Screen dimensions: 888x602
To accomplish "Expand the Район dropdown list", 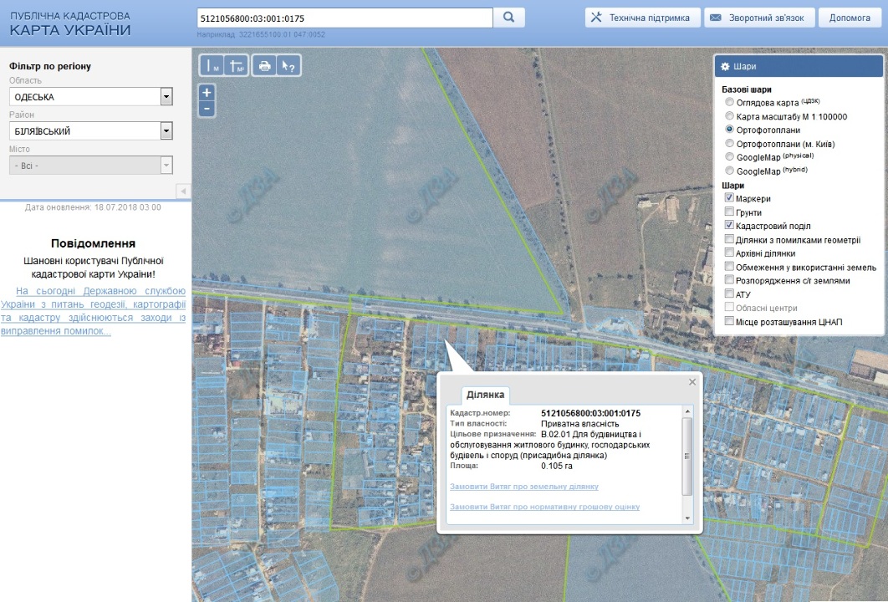I will [x=166, y=131].
